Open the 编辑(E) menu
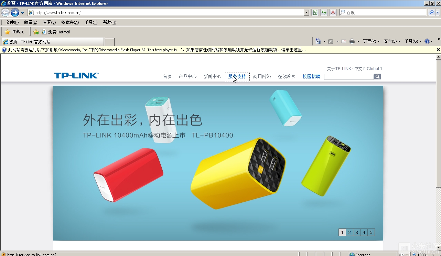 [31, 22]
